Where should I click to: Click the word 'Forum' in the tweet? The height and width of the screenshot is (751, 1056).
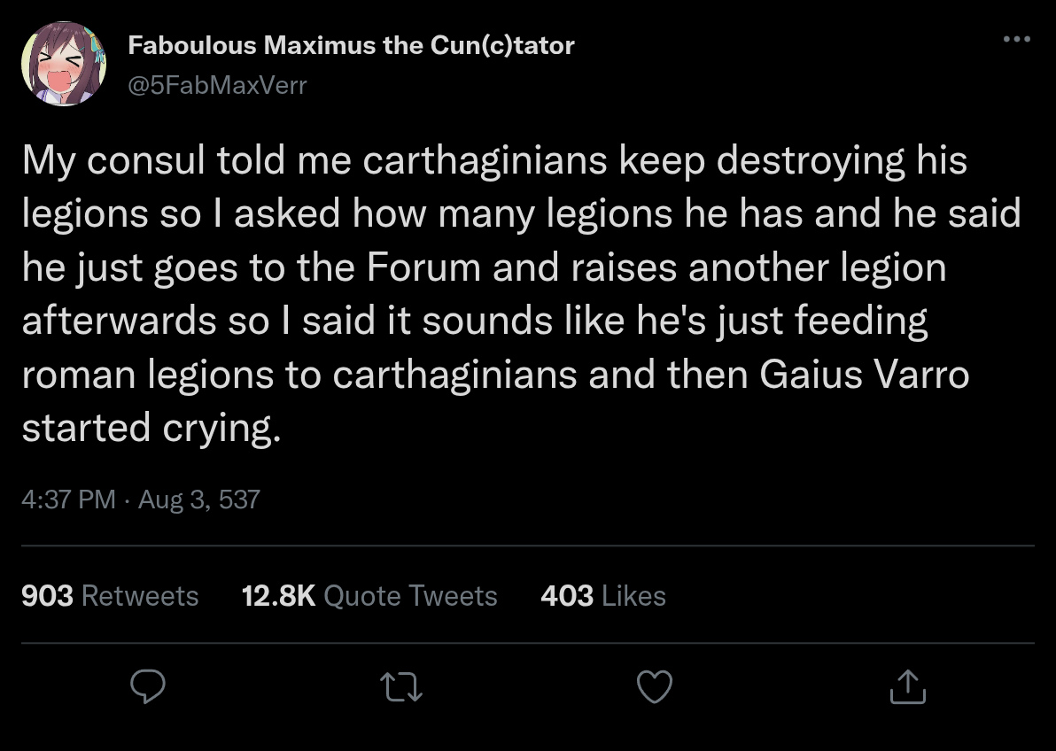[x=423, y=267]
